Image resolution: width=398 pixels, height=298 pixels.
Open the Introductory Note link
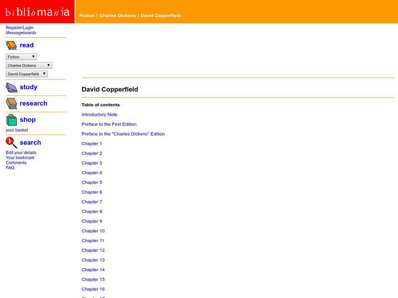tap(99, 115)
